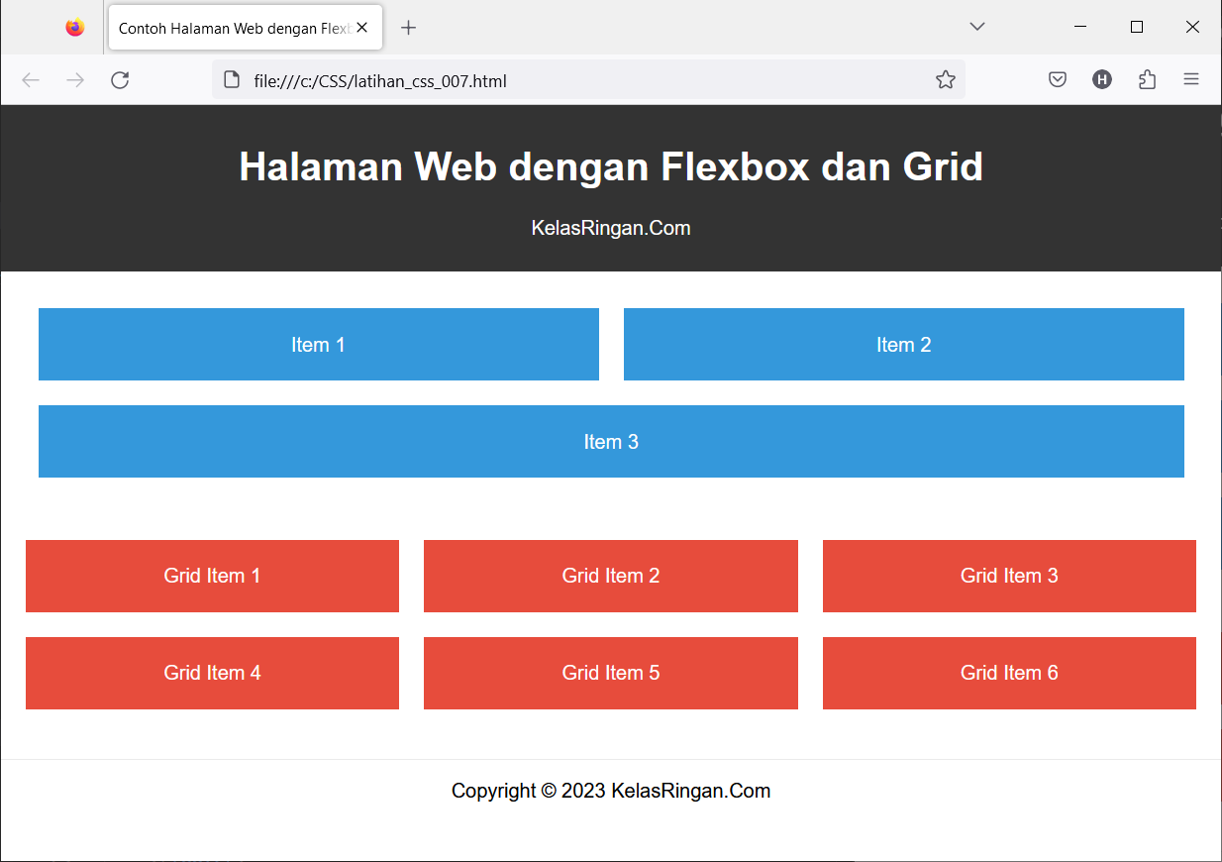
Task: Save to Pocket icon
Action: (1058, 80)
